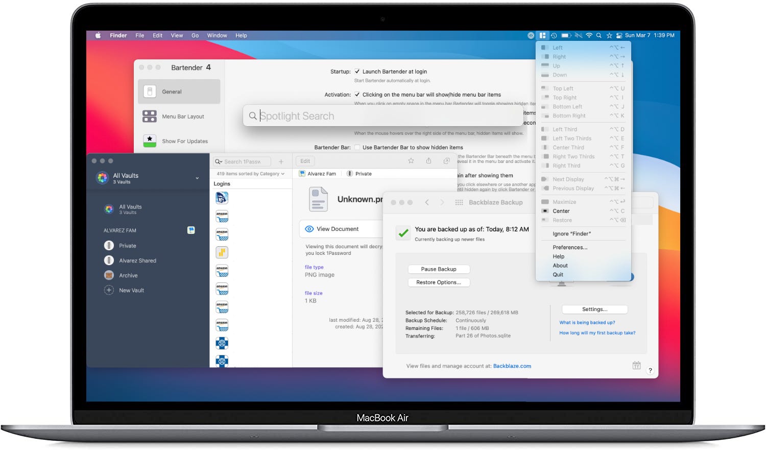The width and height of the screenshot is (766, 450).
Task: Click Restore Options... button
Action: tap(439, 282)
